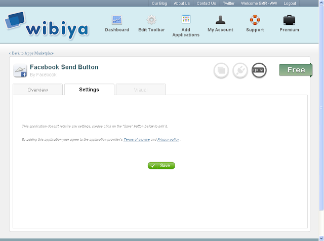Viewport: 324px width, 241px height.
Task: Click the Support lifebuoy icon
Action: [x=255, y=20]
